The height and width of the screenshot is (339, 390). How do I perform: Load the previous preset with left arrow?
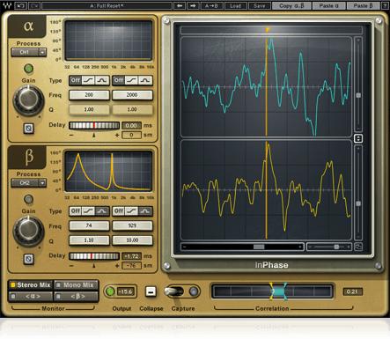click(180, 5)
